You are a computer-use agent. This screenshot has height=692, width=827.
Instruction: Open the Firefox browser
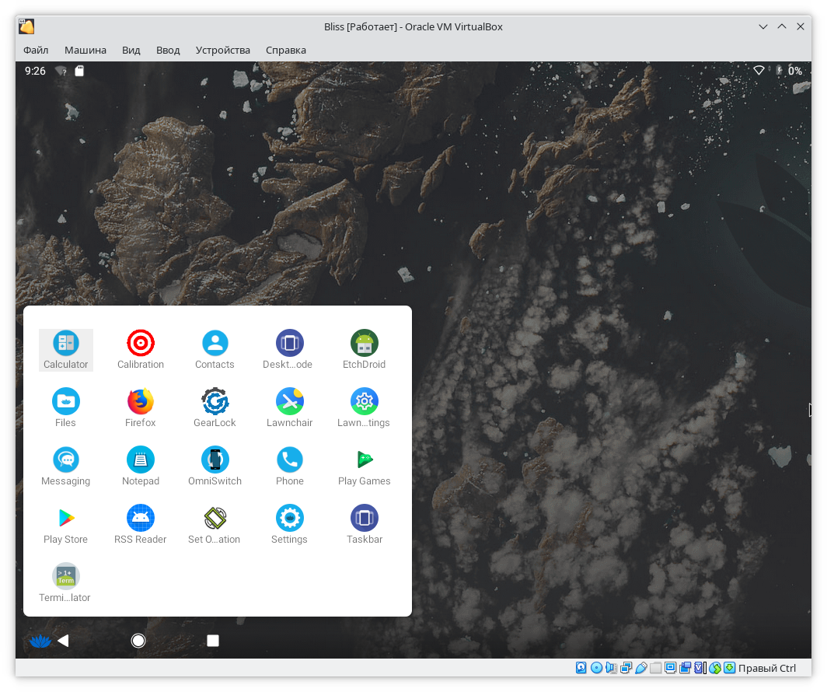pyautogui.click(x=141, y=407)
